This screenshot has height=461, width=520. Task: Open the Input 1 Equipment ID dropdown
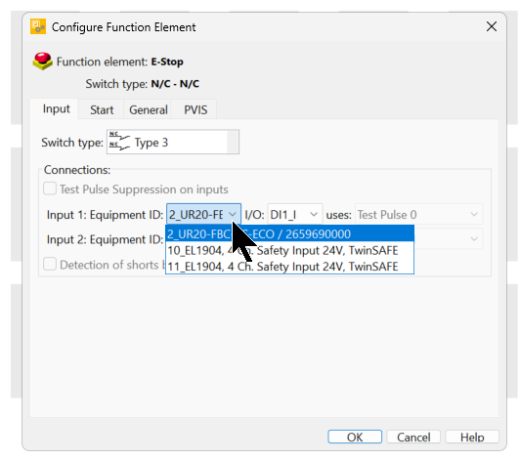point(203,215)
